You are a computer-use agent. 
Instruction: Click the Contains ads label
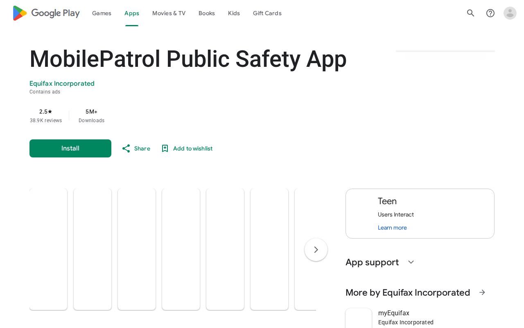[x=45, y=92]
